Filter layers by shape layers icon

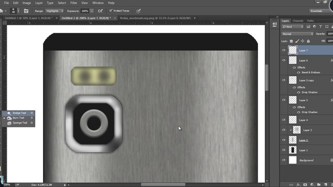[x=327, y=26]
